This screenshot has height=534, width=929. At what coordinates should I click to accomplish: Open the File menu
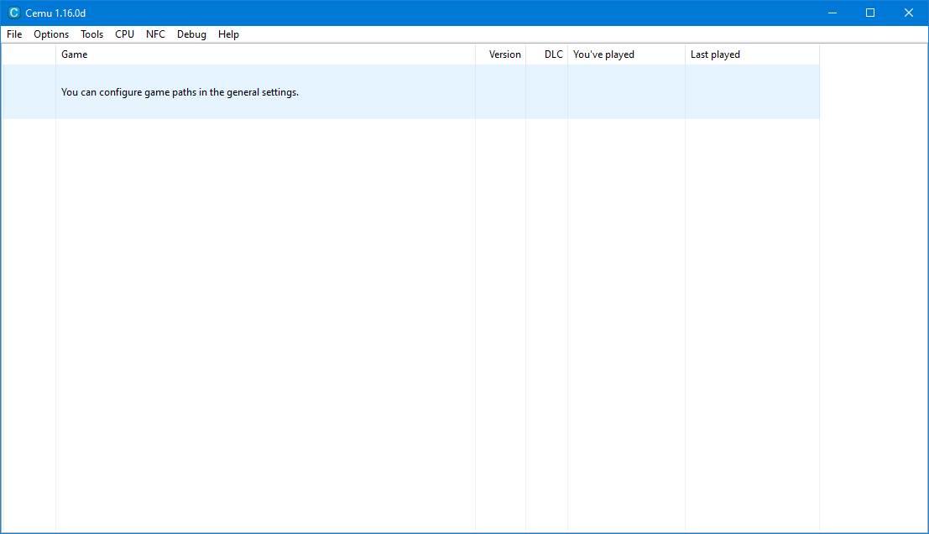[14, 34]
